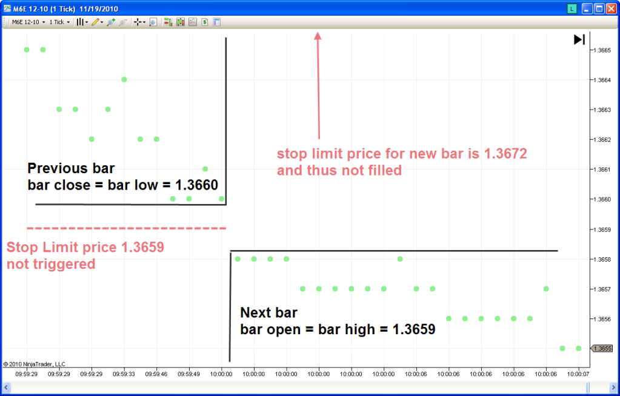Viewport: 620px width, 396px height.
Task: Click the zoom in magnifier icon
Action: [111, 22]
